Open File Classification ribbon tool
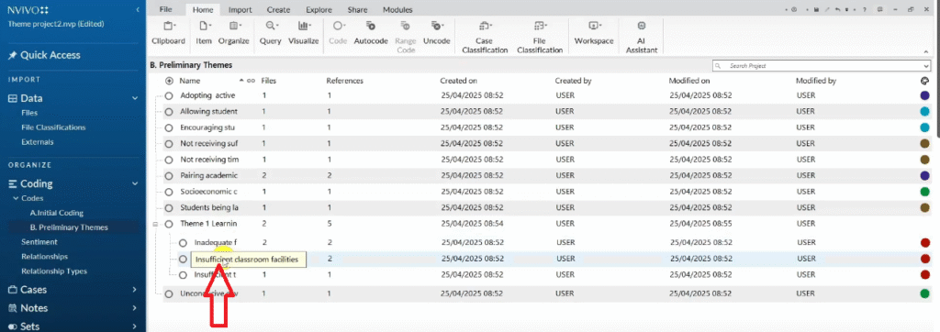Viewport: 940px width, 332px height. [539, 38]
